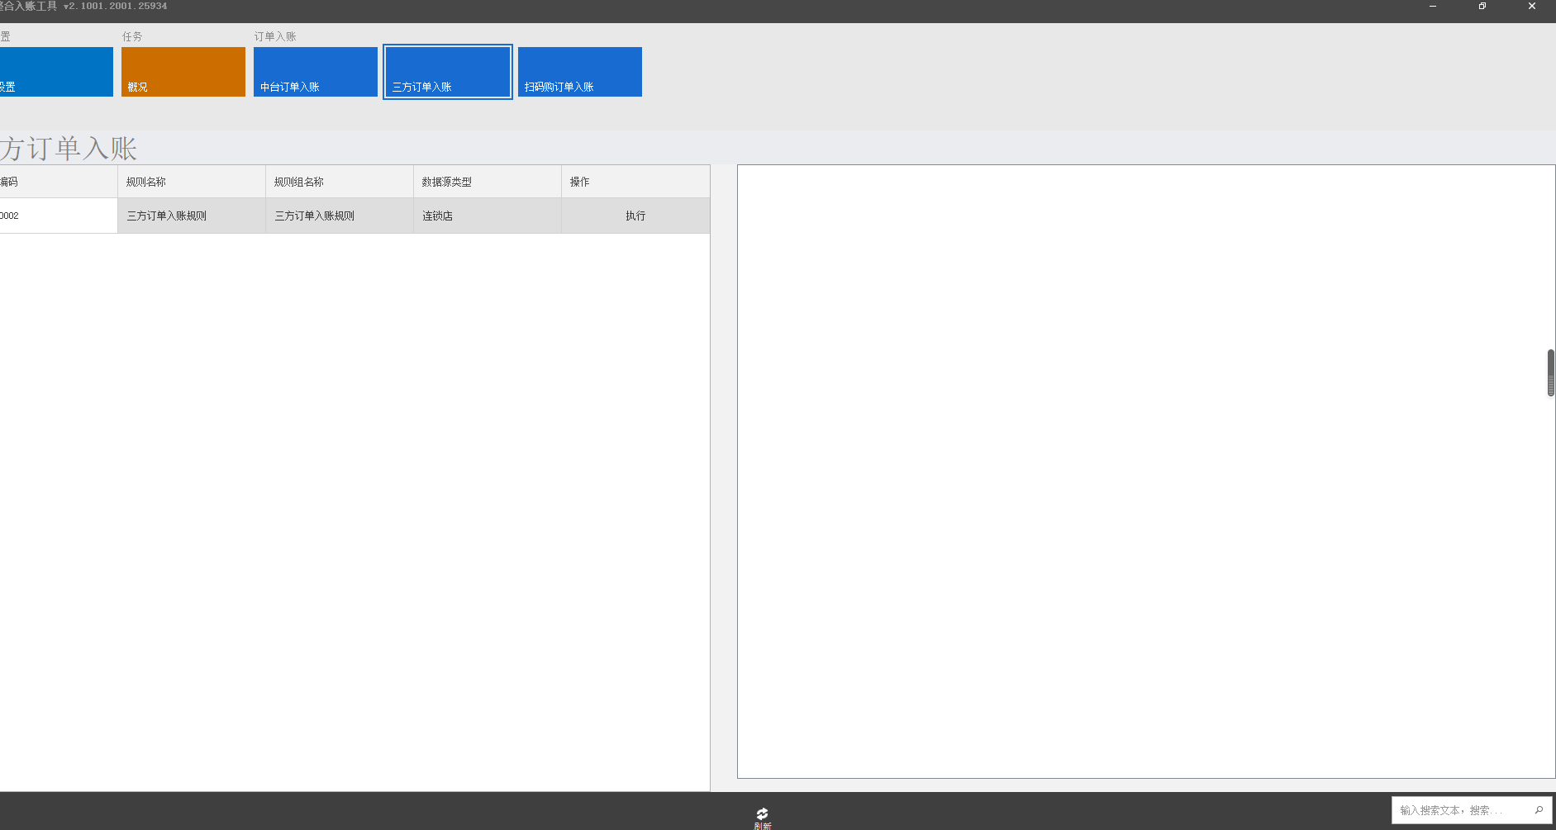Click the refresh icon in bottom bar
The width and height of the screenshot is (1556, 830).
[762, 814]
